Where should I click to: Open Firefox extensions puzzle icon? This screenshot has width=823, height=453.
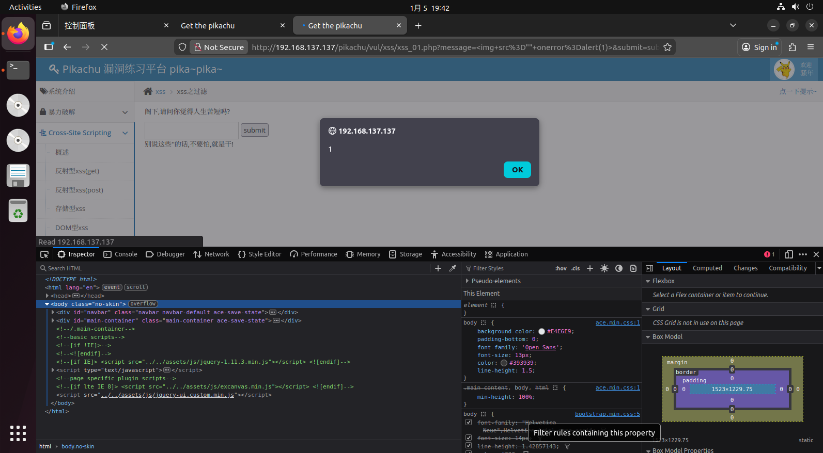tap(792, 47)
